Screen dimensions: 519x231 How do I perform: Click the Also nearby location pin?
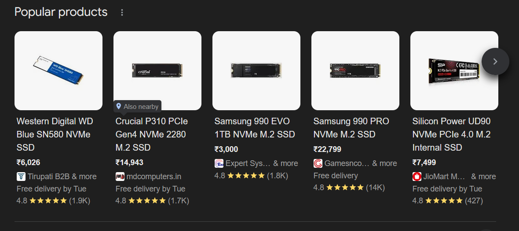coord(119,106)
